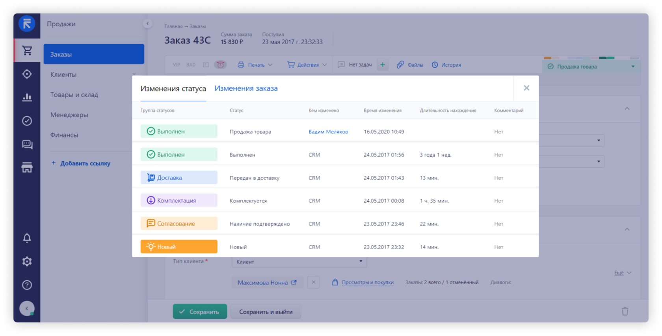Click the Комплектация status group badge

point(179,200)
